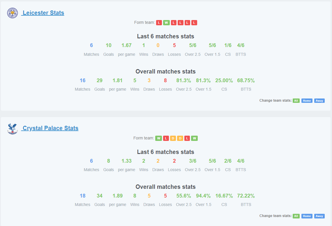Select All stats filter for Leicester
332x226 pixels.
[x=296, y=101]
